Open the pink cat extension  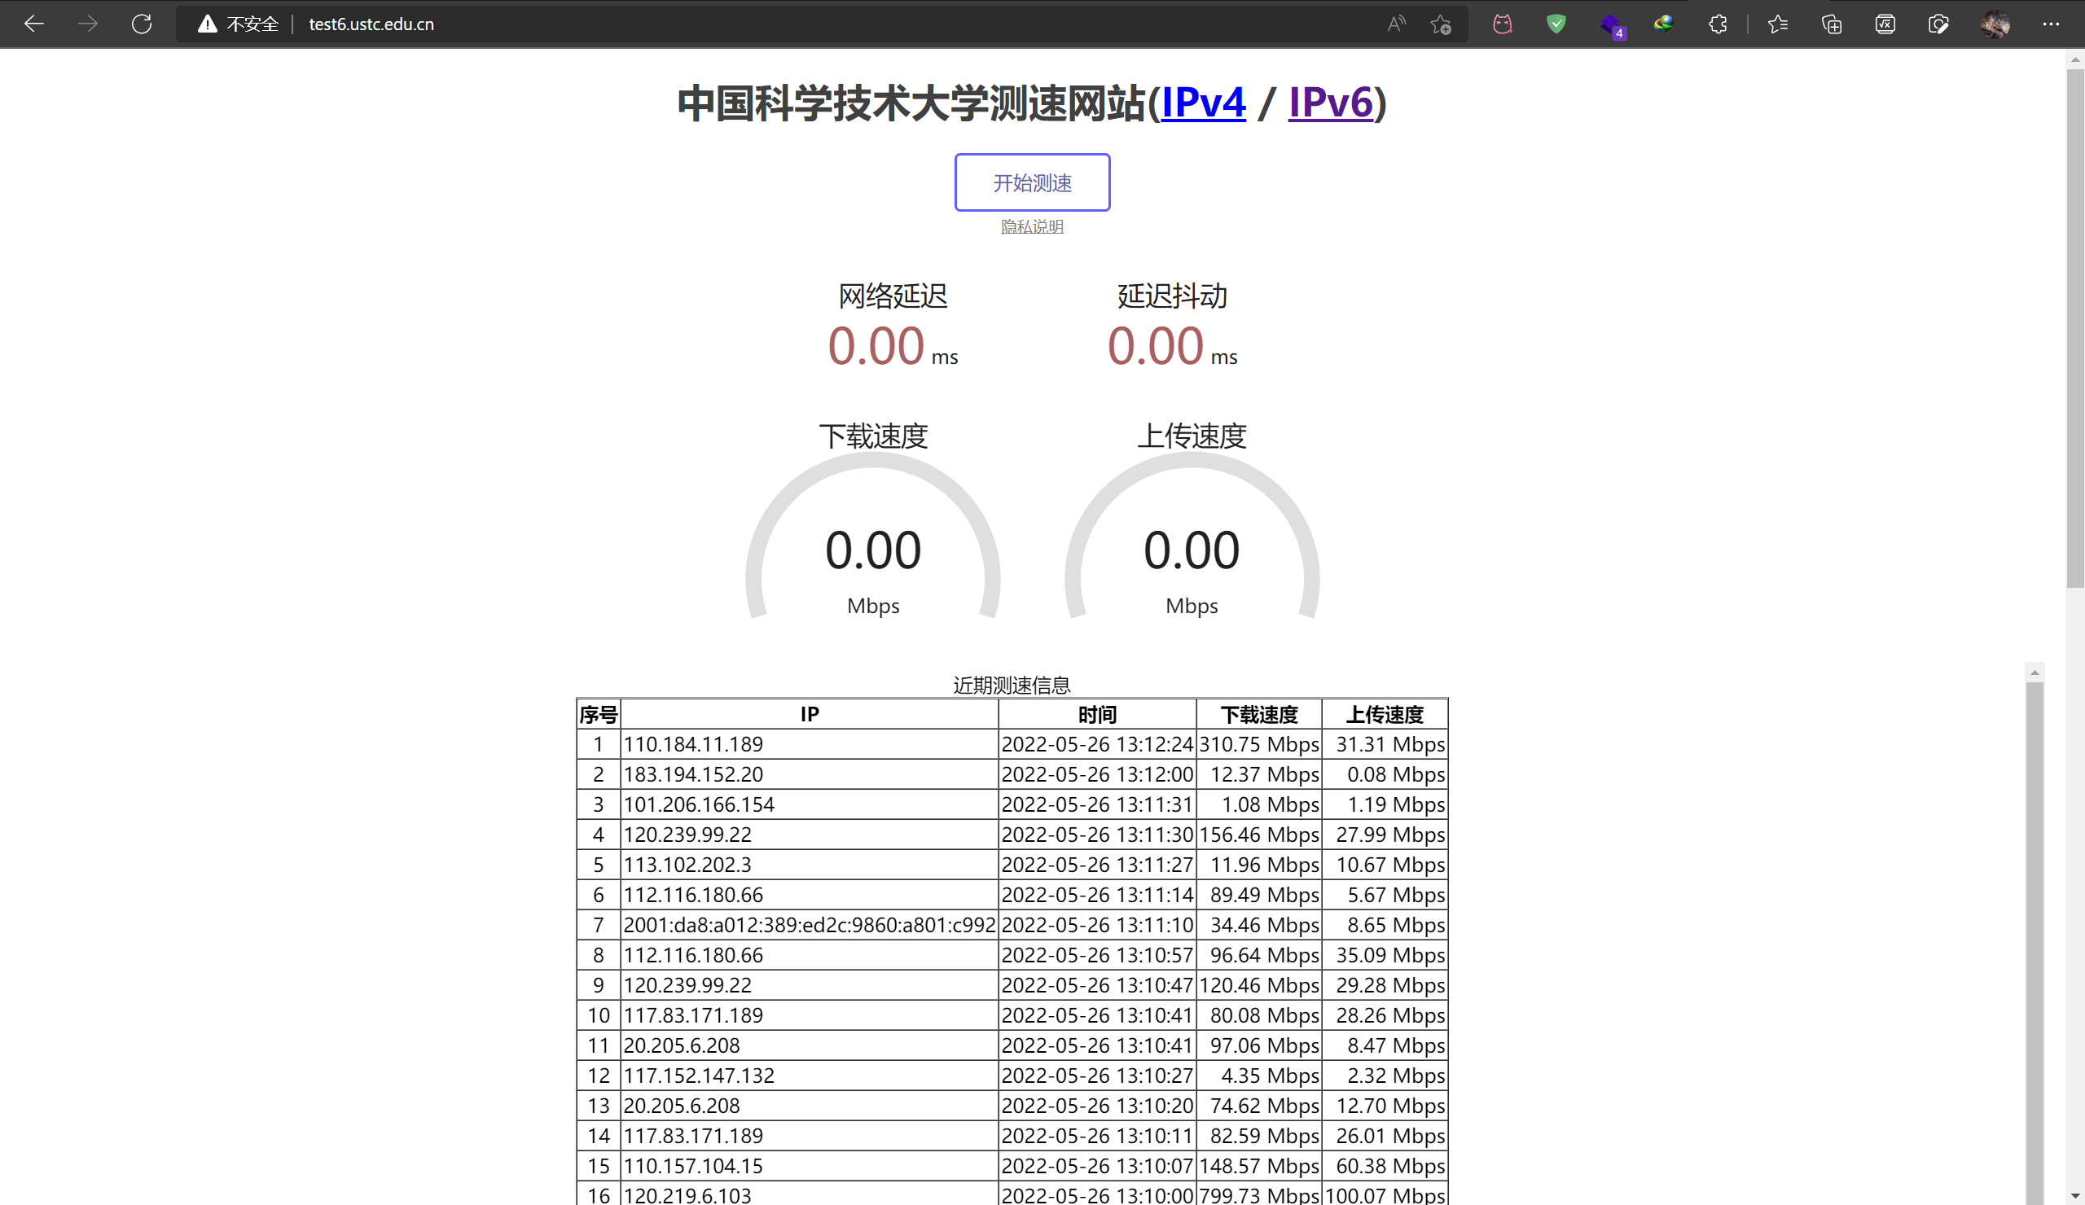[1503, 24]
